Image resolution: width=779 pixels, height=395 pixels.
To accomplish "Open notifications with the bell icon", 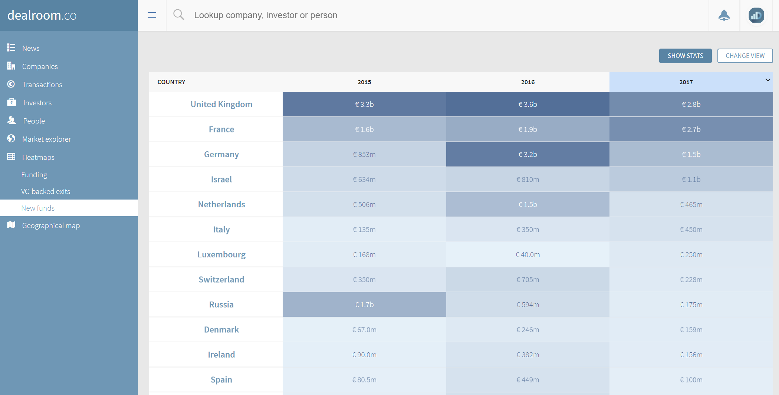I will 724,15.
